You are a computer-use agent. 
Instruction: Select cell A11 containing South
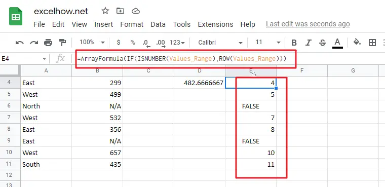point(46,164)
